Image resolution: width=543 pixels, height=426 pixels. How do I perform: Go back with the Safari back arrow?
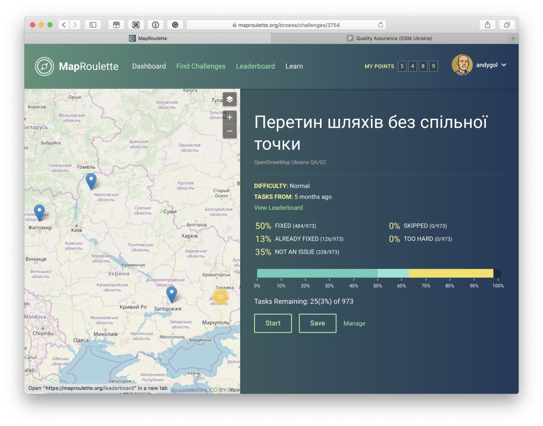tap(64, 25)
